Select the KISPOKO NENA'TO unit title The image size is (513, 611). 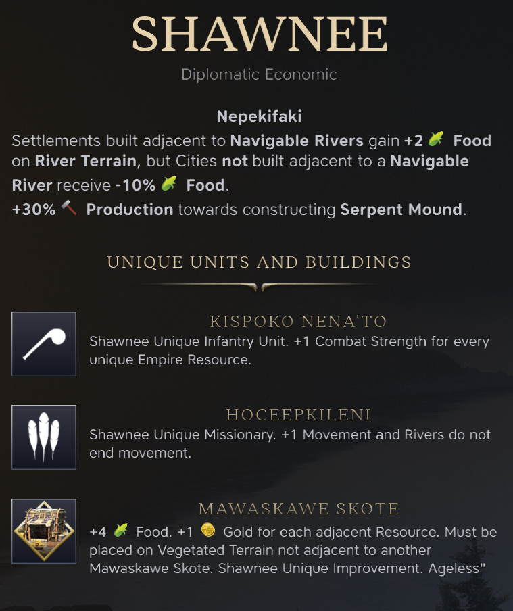click(x=298, y=321)
